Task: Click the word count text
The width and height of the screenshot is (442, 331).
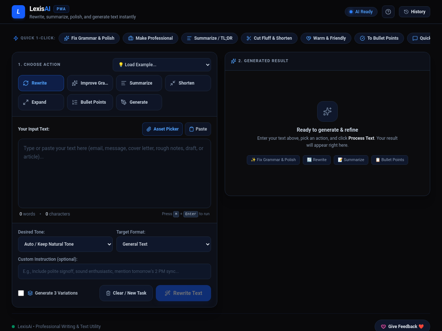Action: tap(28, 214)
